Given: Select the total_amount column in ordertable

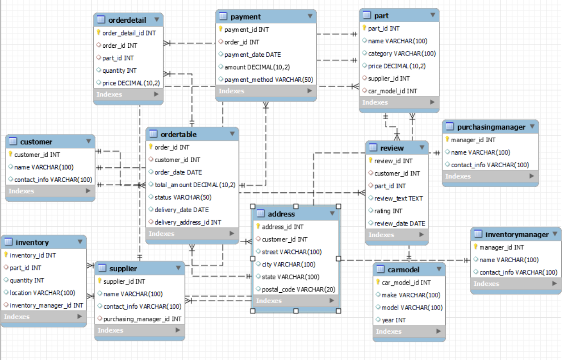Looking at the screenshot, I should 193,185.
